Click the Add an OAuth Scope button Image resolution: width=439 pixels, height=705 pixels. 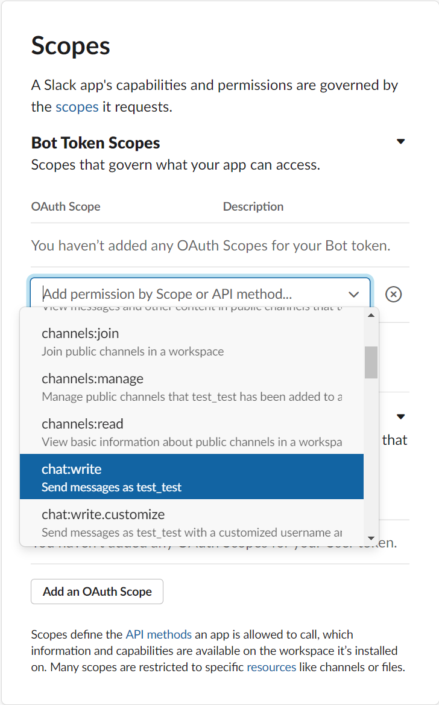pos(97,592)
